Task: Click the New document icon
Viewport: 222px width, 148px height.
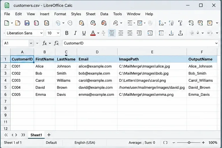Action: [7, 23]
